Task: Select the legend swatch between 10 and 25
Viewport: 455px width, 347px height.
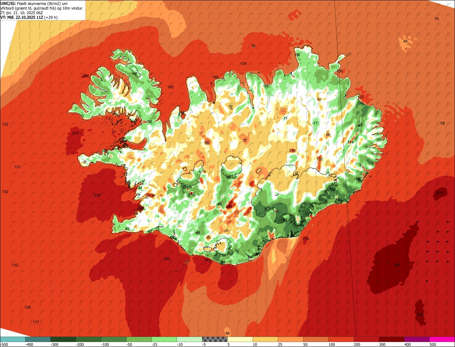Action: point(265,339)
